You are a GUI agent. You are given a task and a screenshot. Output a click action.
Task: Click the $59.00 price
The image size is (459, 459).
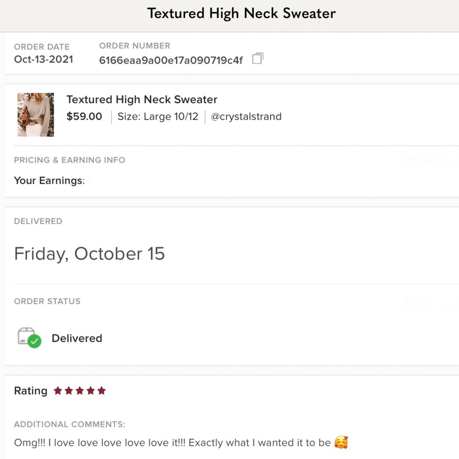click(x=84, y=117)
